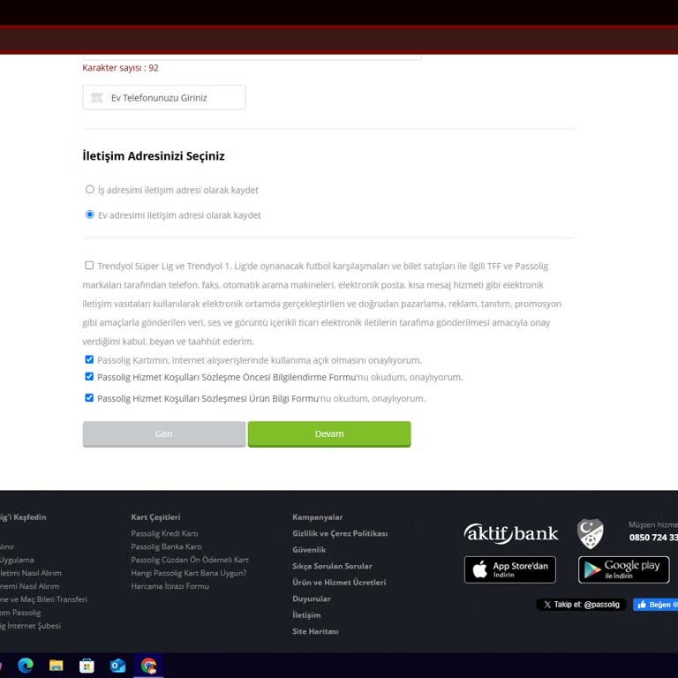Viewport: 678px width, 678px height.
Task: Select İş adresimi iletişim adresi radio button
Action: (x=89, y=190)
